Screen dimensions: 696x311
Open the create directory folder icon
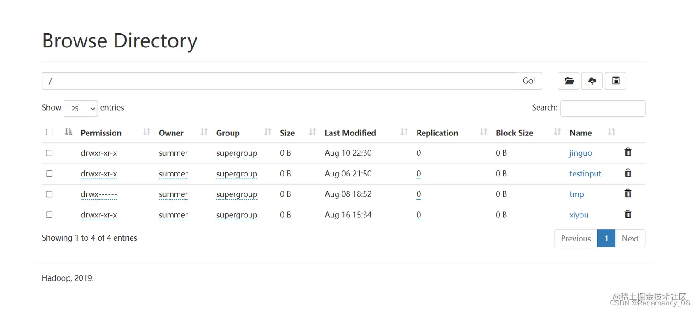pos(568,81)
